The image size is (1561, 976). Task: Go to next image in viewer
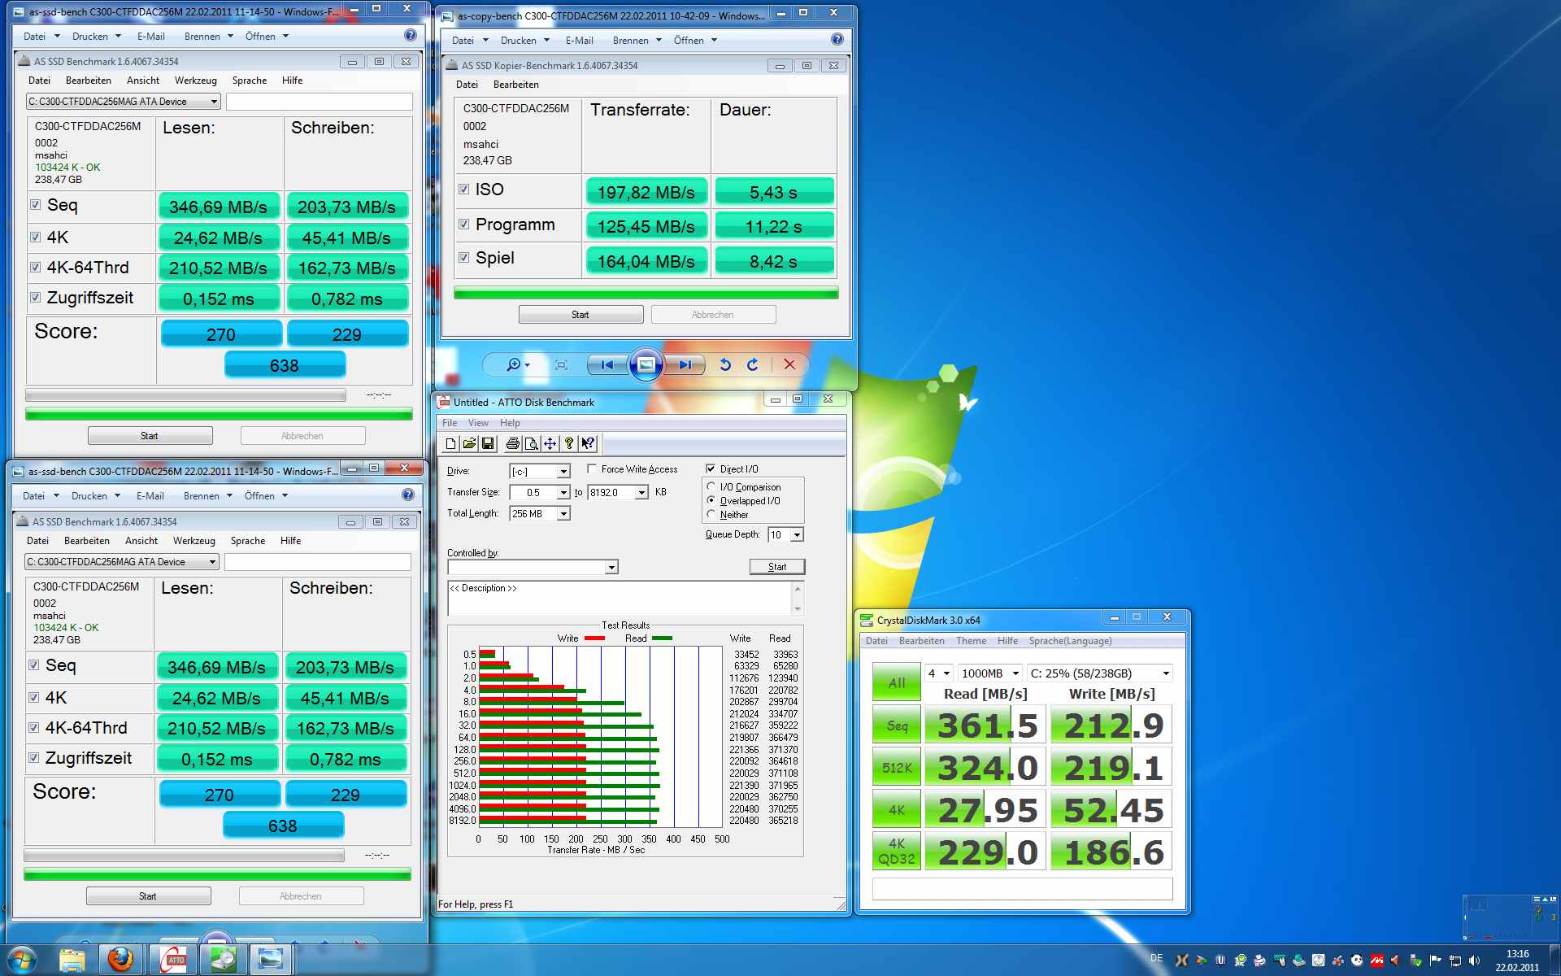(x=685, y=364)
